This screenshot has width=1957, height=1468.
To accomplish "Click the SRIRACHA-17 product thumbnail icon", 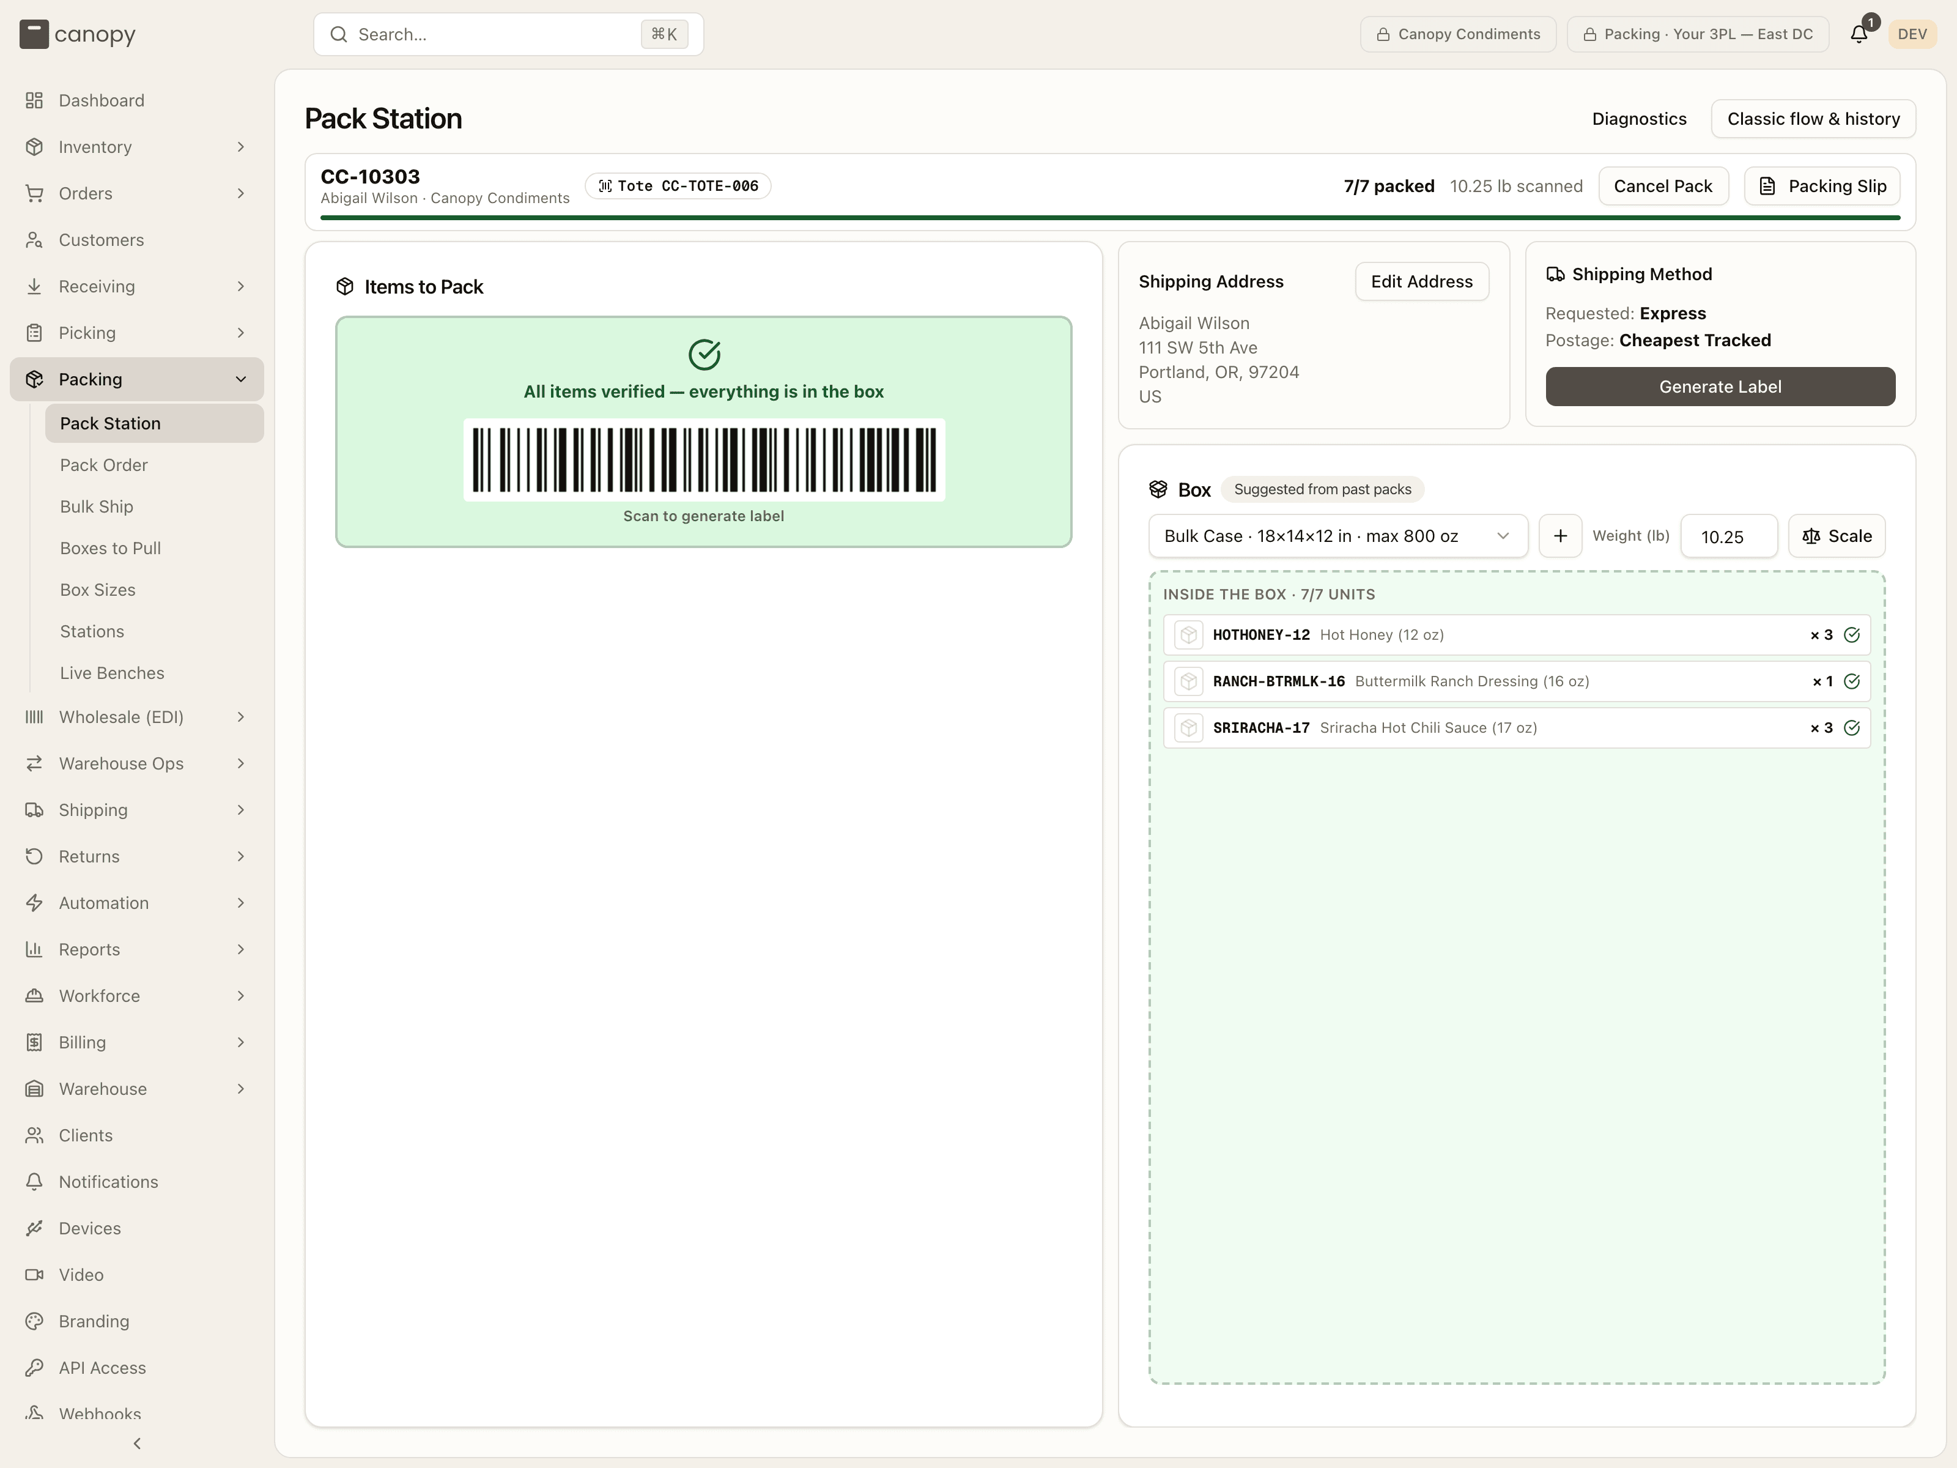I will click(1188, 728).
